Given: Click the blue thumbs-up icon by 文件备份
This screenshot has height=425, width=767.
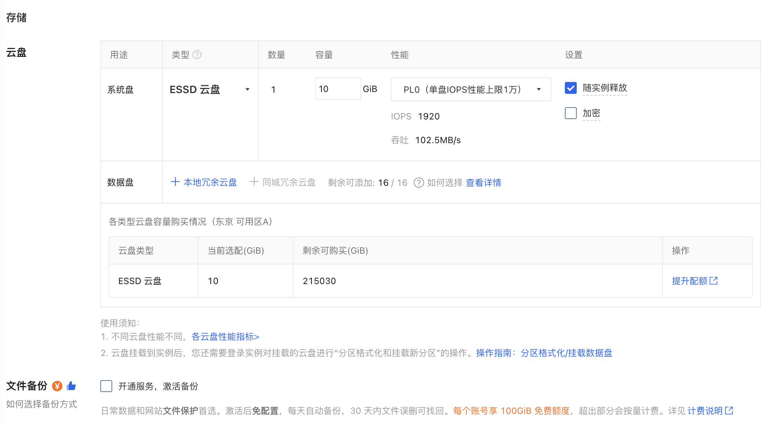Looking at the screenshot, I should point(71,386).
